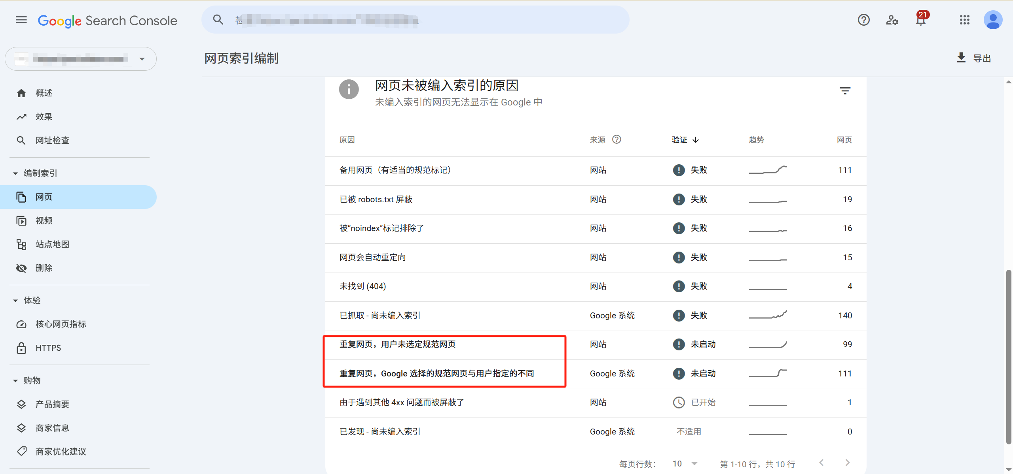This screenshot has width=1013, height=474.
Task: Collapse the 购物 sidebar section
Action: [x=15, y=381]
